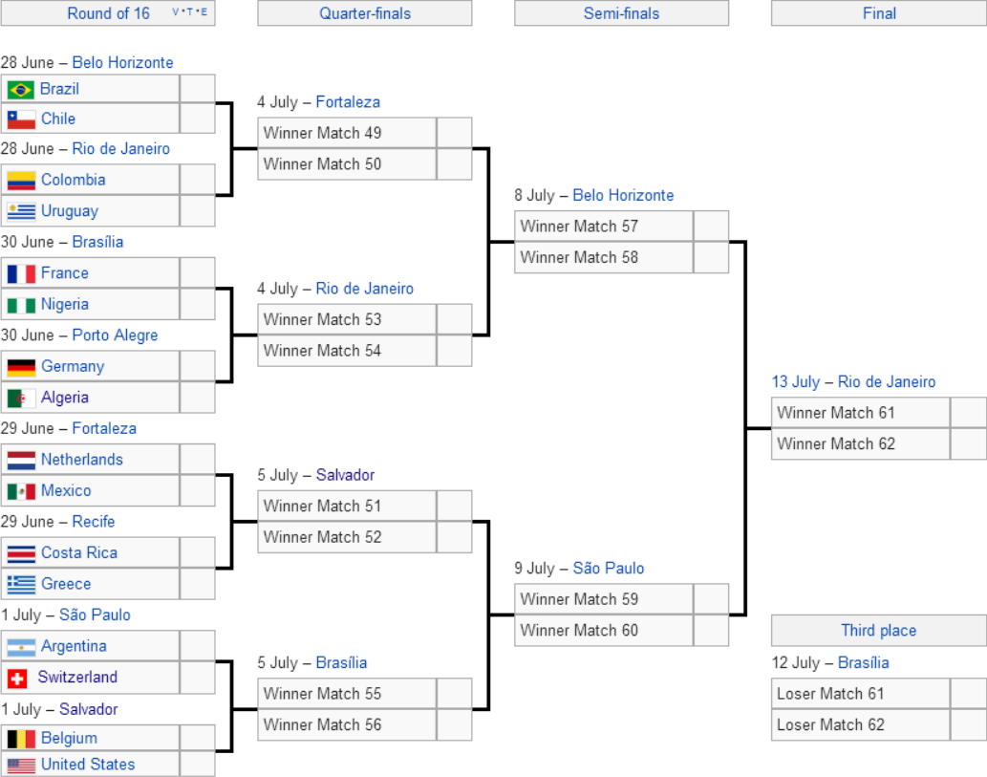Viewport: 987px width, 777px height.
Task: Select the 13 July final date link
Action: 796,381
